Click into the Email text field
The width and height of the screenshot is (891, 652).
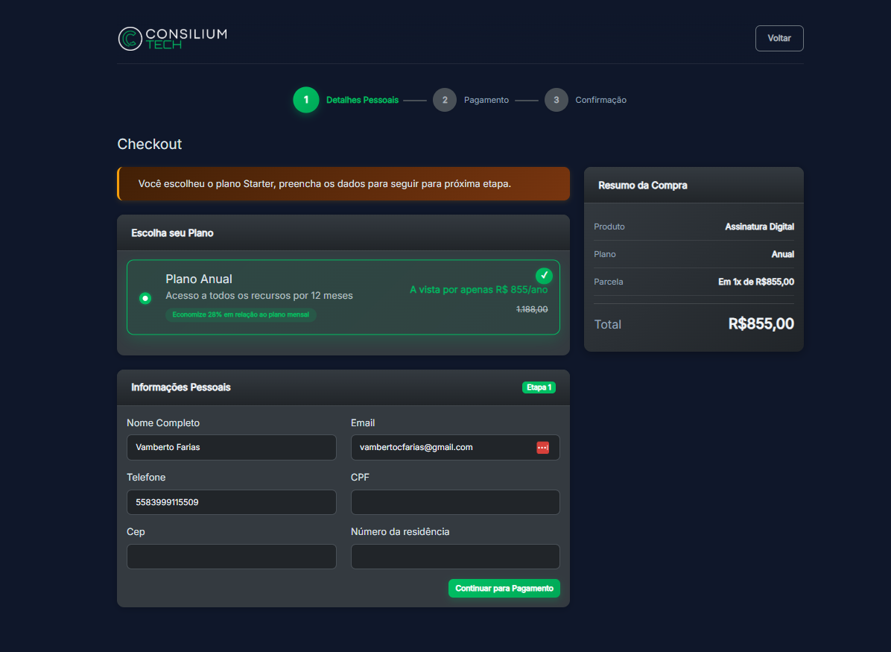440,447
